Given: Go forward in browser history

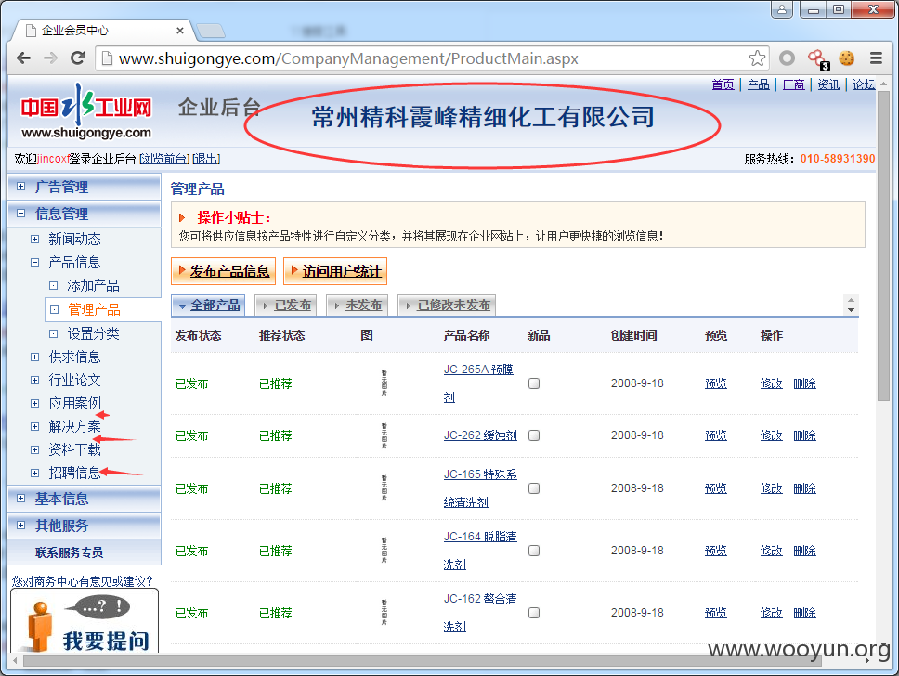Looking at the screenshot, I should (x=50, y=58).
